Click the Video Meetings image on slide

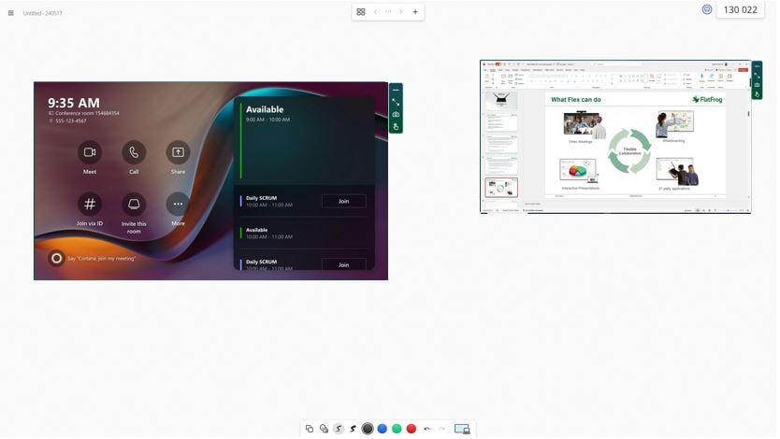[x=585, y=124]
